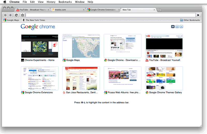Close the meebo.com tab
207x134 pixels.
[84, 10]
